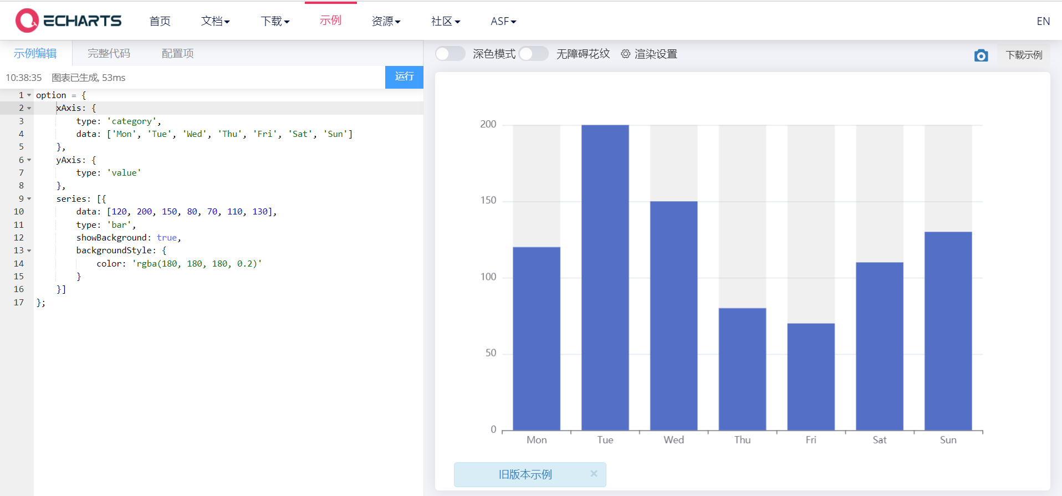Switch to 配置项 tab

[177, 53]
